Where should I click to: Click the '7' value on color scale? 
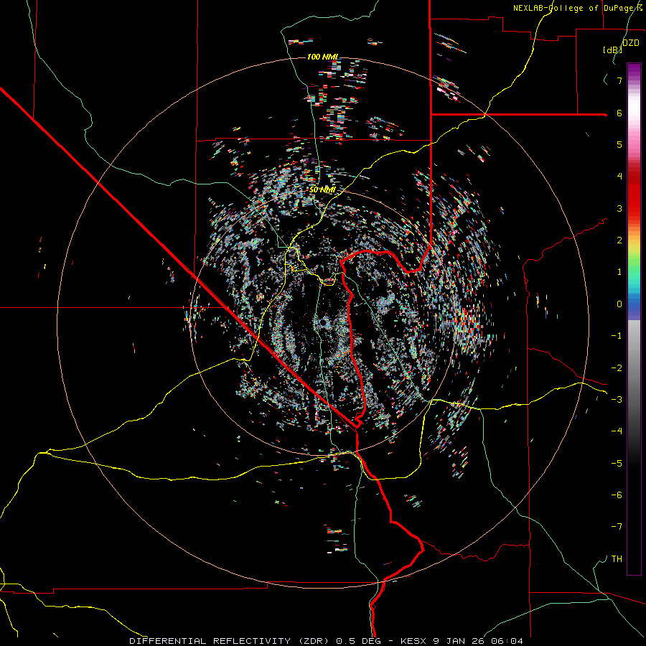(x=619, y=80)
